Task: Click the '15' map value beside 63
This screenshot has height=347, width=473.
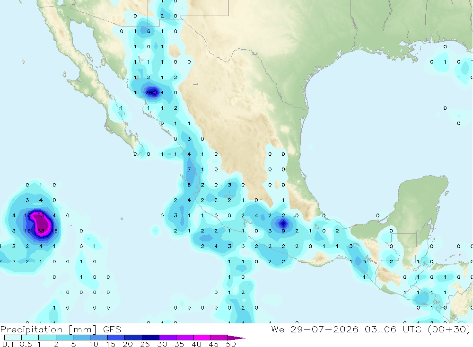Action: [54, 231]
